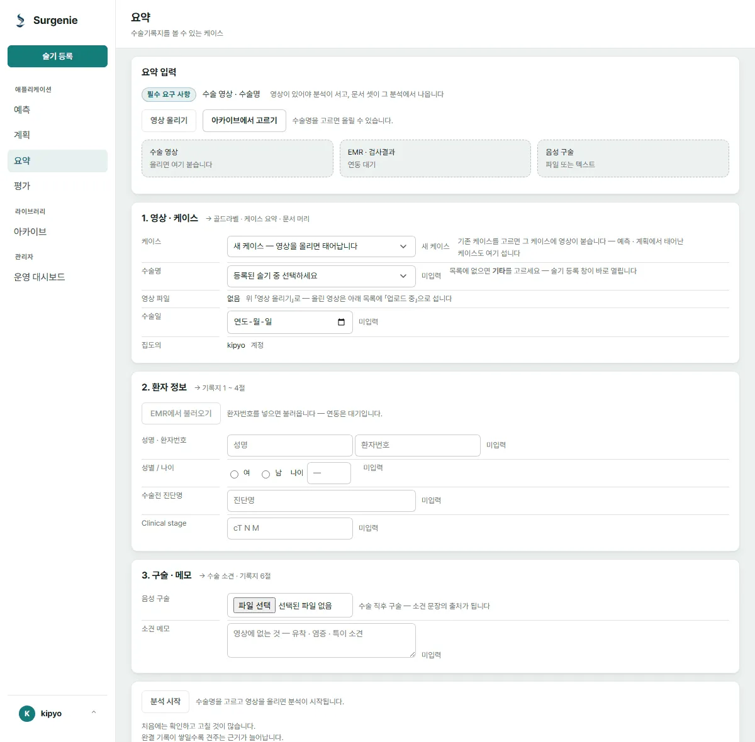Viewport: 755px width, 742px height.
Task: Open the 케이스 dropdown
Action: (x=321, y=246)
